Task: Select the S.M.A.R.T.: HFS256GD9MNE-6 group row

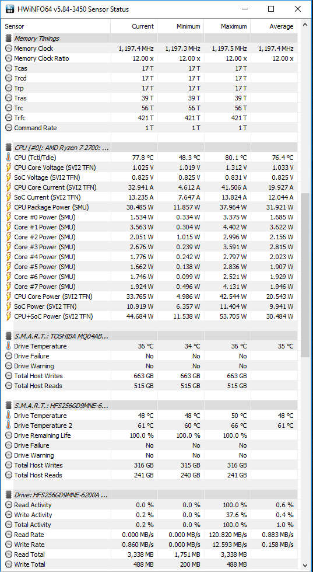Action: pos(150,406)
